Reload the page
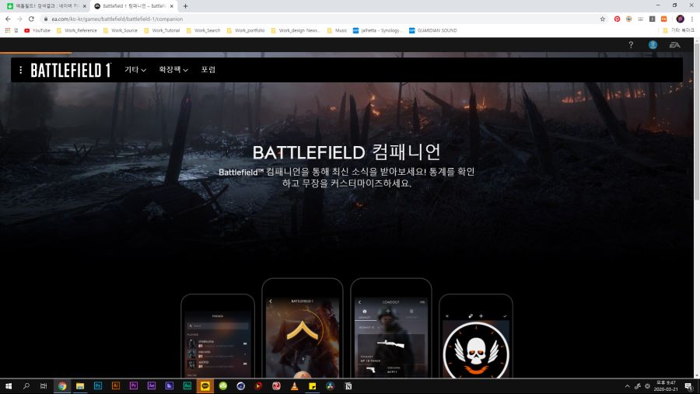The height and width of the screenshot is (394, 700). [x=31, y=19]
